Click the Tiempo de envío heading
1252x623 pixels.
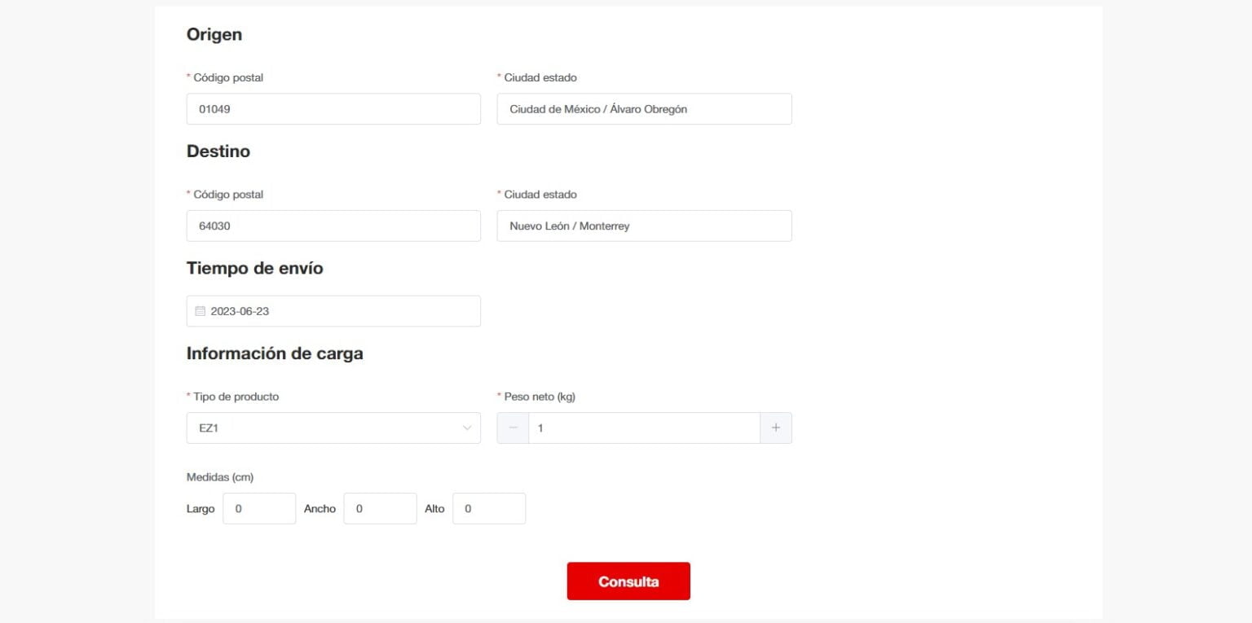click(254, 268)
